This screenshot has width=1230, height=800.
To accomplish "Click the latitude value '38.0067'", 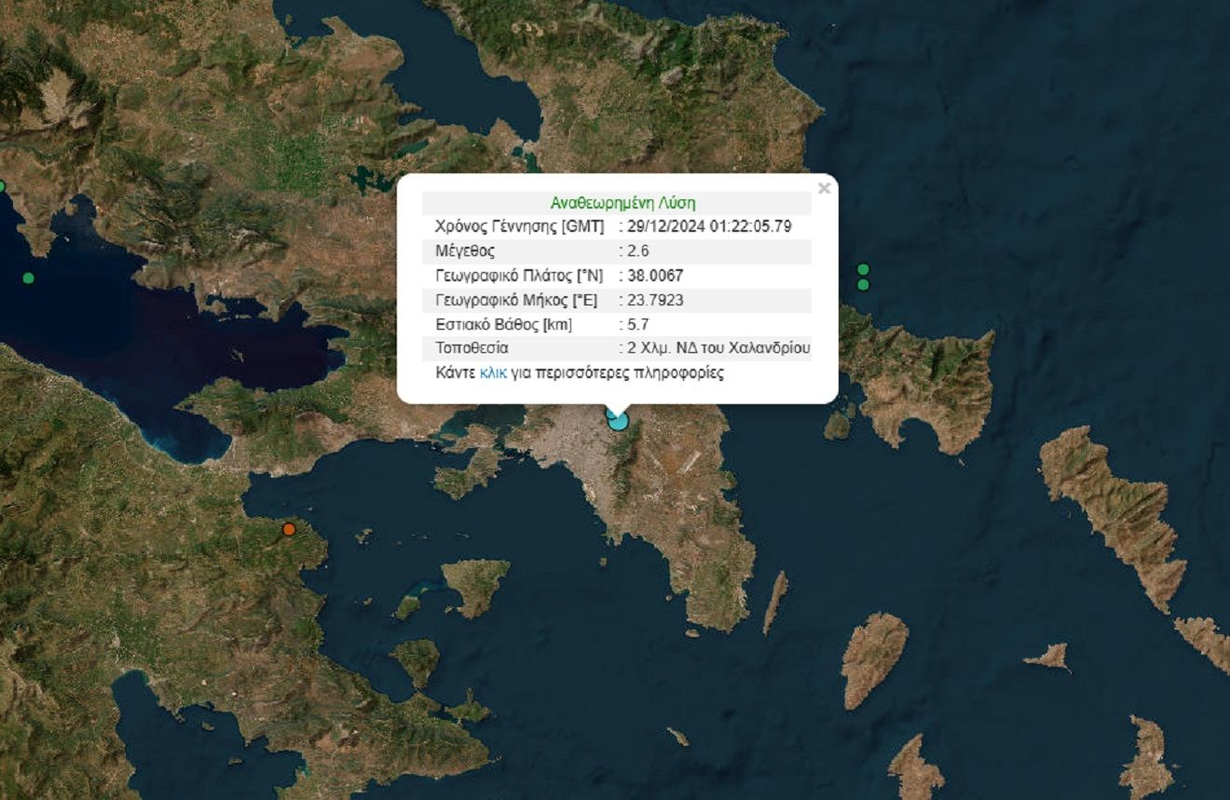I will 655,276.
